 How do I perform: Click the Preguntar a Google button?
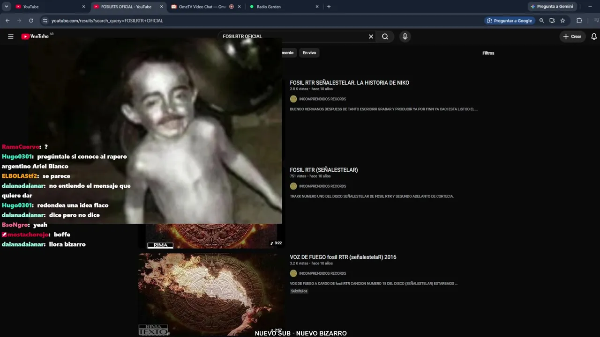click(x=510, y=21)
